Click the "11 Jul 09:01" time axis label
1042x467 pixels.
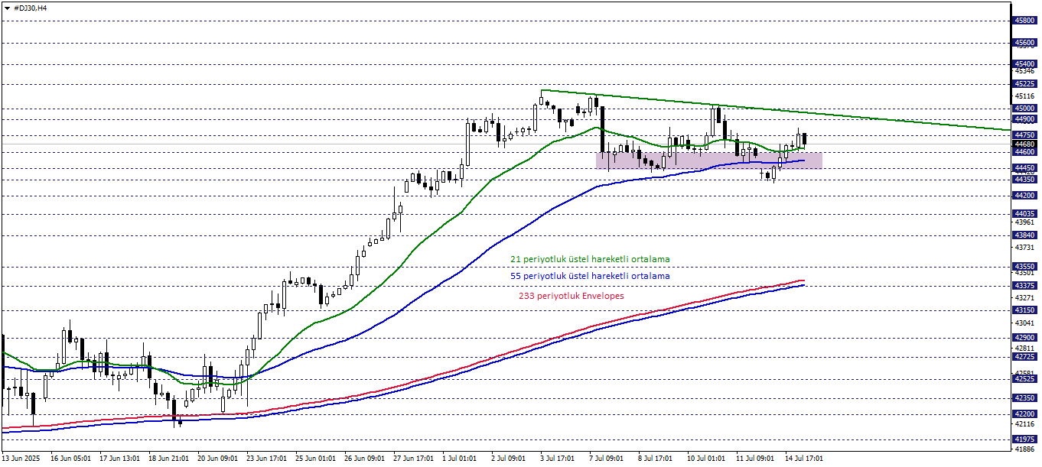(x=754, y=459)
